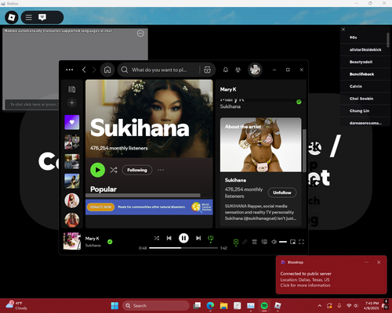The image size is (392, 313).
Task: Open more options for Sukihana artist
Action: [161, 170]
